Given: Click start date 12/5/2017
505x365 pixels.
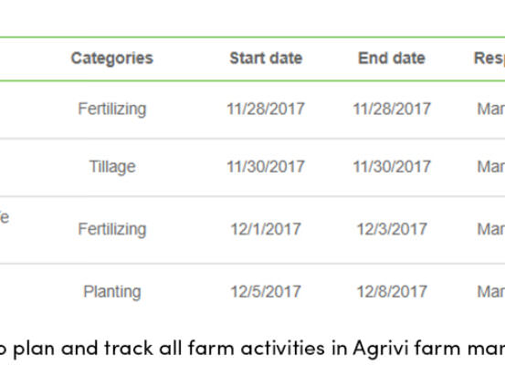Looking at the screenshot, I should (266, 292).
